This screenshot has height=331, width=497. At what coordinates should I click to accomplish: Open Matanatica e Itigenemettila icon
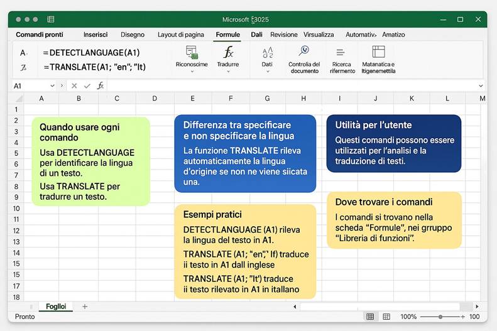click(x=378, y=52)
